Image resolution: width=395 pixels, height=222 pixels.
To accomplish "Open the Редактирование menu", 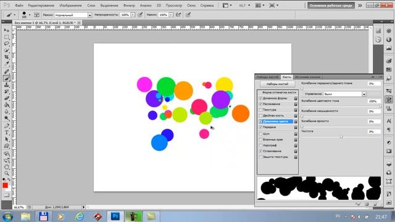I will tap(41, 6).
